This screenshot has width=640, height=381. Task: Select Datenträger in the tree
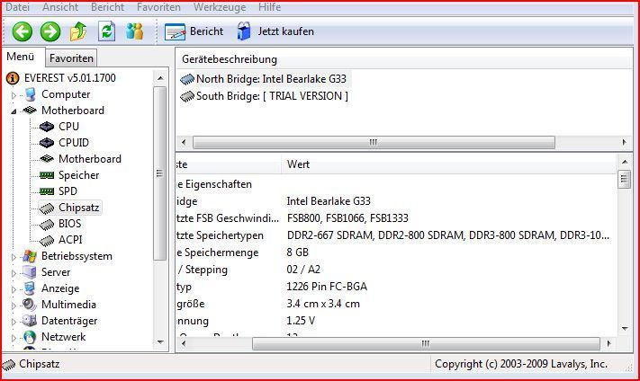69,321
